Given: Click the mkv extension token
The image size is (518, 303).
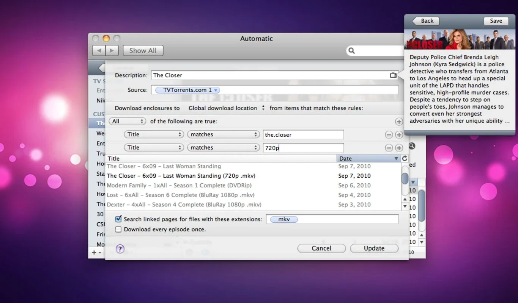Looking at the screenshot, I should (284, 219).
